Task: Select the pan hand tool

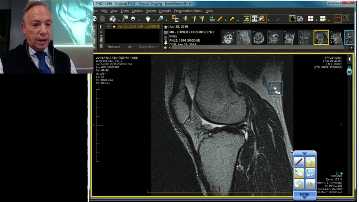Action: point(148,19)
